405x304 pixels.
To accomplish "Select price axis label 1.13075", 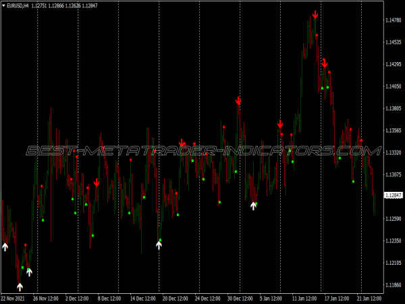I will [x=394, y=175].
